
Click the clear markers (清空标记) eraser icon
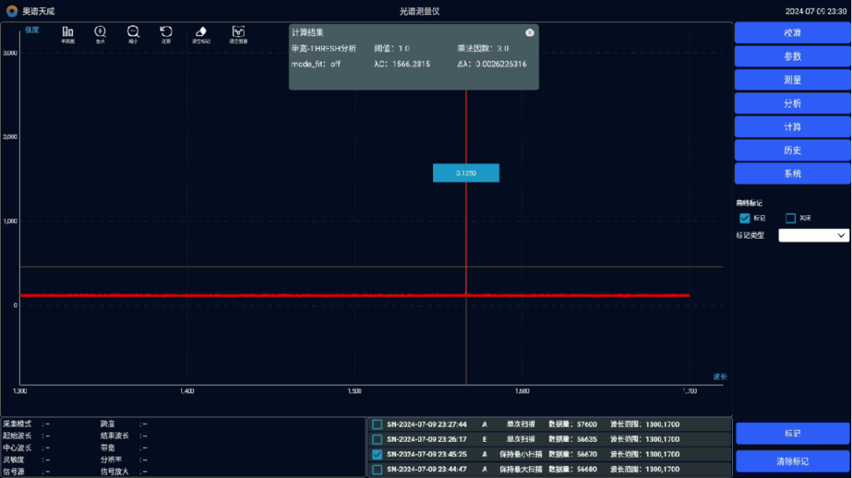[x=201, y=32]
